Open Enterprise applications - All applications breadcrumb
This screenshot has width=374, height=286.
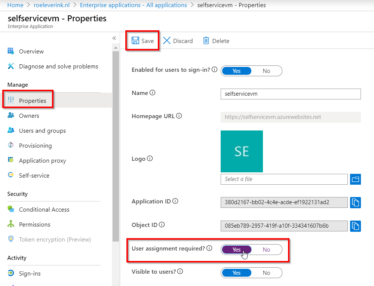click(x=134, y=5)
